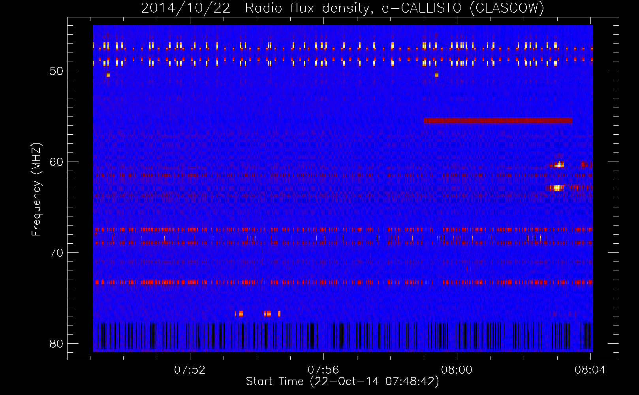This screenshot has height=395, width=639.
Task: Click the "08:04" time tick label
Action: (590, 370)
